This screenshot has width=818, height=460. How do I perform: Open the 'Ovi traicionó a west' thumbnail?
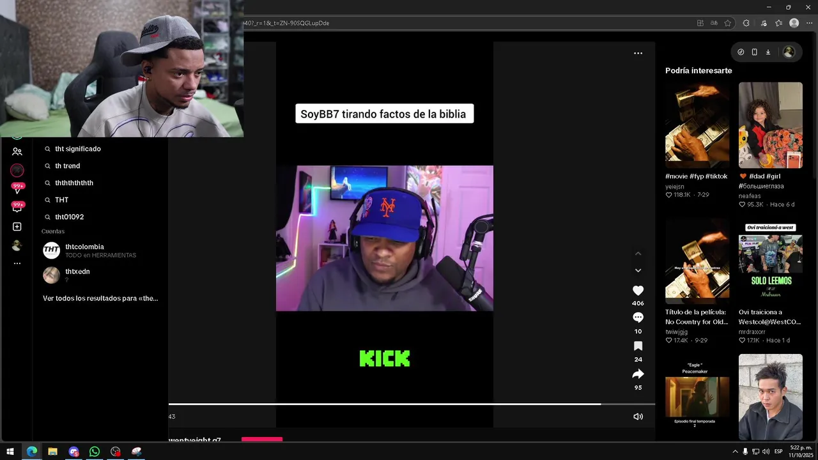(771, 261)
